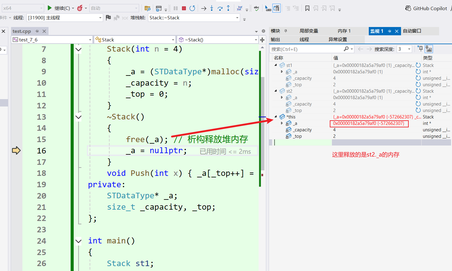Image resolution: width=452 pixels, height=271 pixels.
Task: Click the empty new watch entry row
Action: click(x=360, y=142)
